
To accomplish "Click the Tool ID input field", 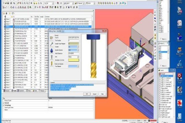I will coord(74,38).
